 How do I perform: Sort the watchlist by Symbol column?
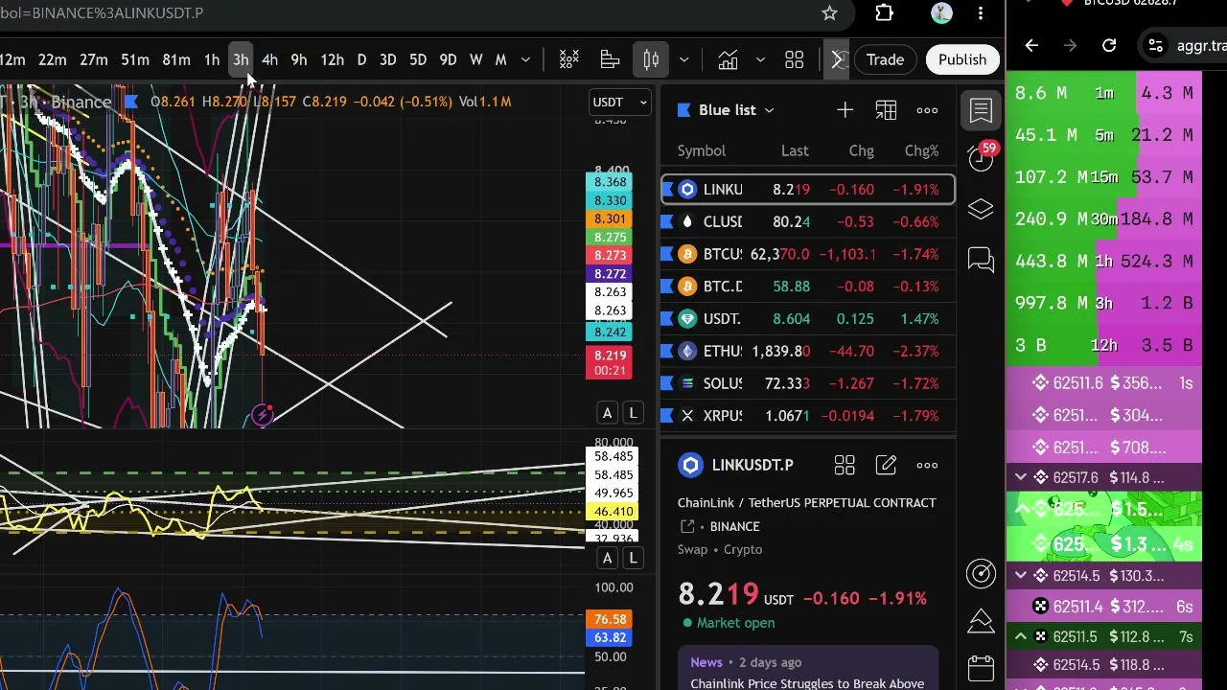click(702, 150)
